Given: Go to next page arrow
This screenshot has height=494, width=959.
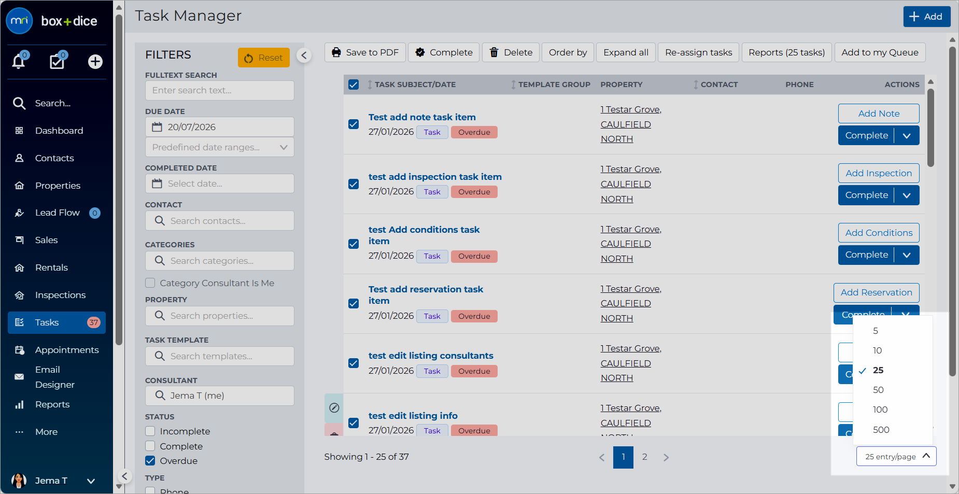Looking at the screenshot, I should pos(666,457).
